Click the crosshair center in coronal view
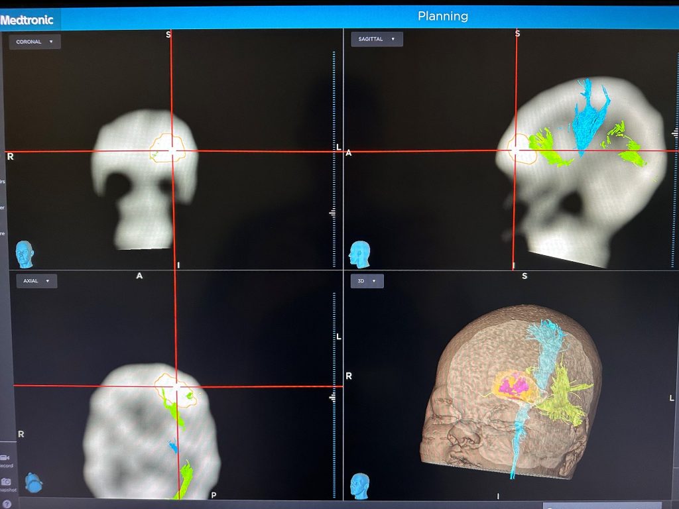 pos(172,152)
